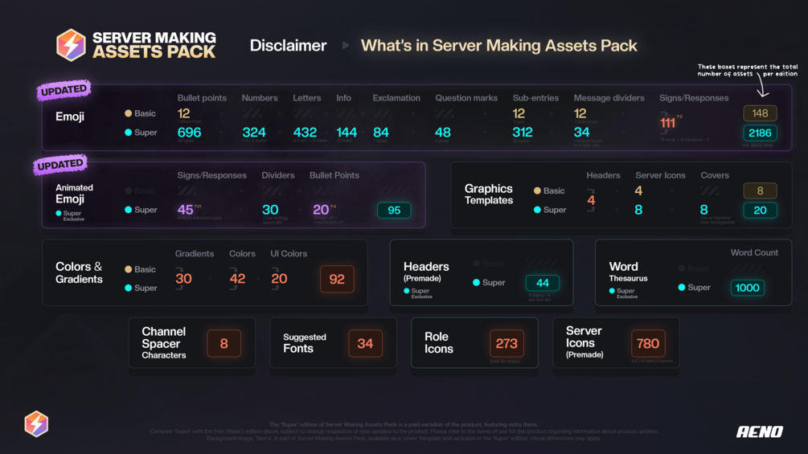Click the Role Icons box 273
808x454 pixels.
point(507,343)
